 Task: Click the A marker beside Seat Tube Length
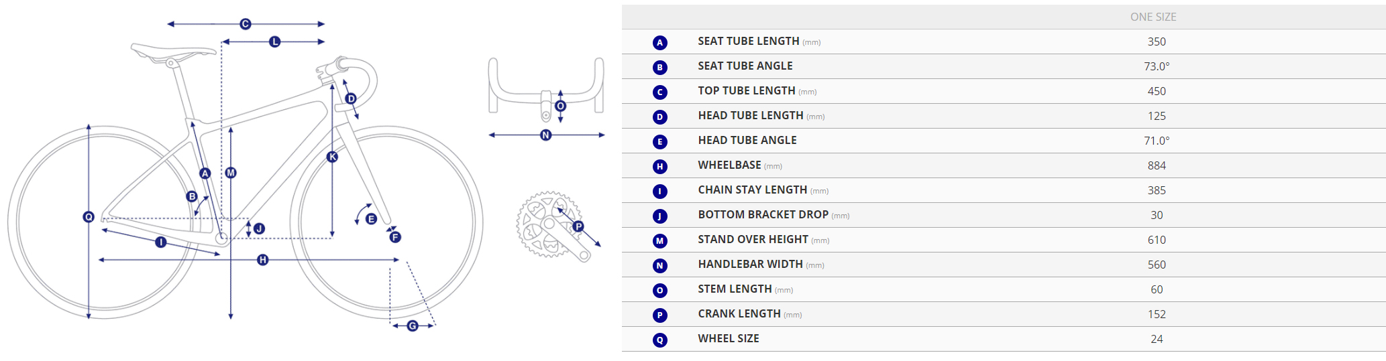tap(660, 43)
